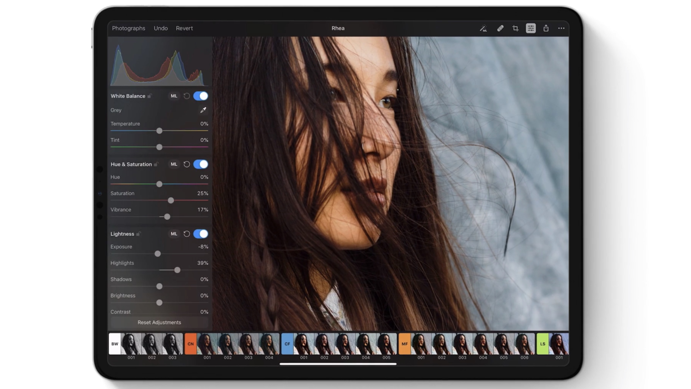Click ML button for White Balance
Screen dimensions: 691x389
click(174, 96)
